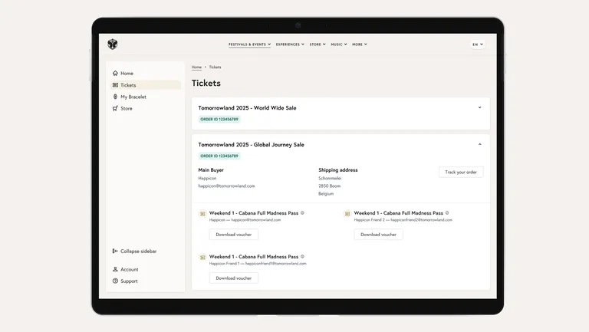Viewport: 589px width, 332px height.
Task: Click ticket icon beside Happicon's Cabana pass
Action: [202, 214]
